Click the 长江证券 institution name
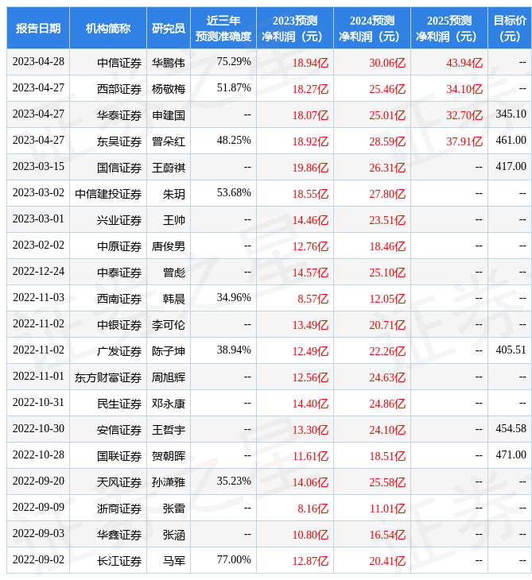 119,561
